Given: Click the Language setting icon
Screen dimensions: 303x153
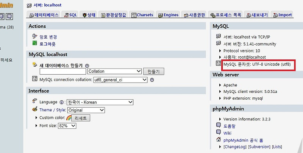Looking at the screenshot, I should [x=34, y=101].
